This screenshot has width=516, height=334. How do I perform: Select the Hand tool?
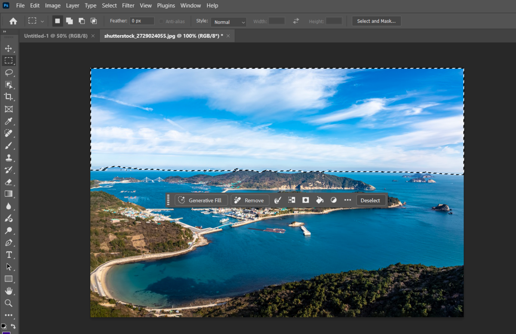[9, 291]
